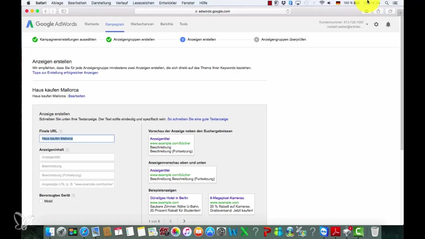Go back in Safari history

45,11
